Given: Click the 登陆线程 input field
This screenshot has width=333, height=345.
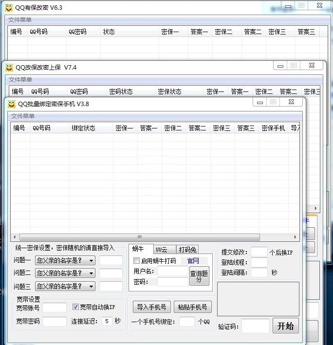Looking at the screenshot, I should tap(259, 262).
